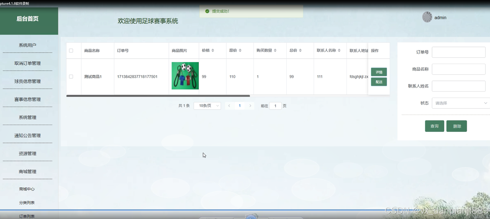This screenshot has height=219, width=490.
Task: Expand 资源管理 menu
Action: (28, 154)
